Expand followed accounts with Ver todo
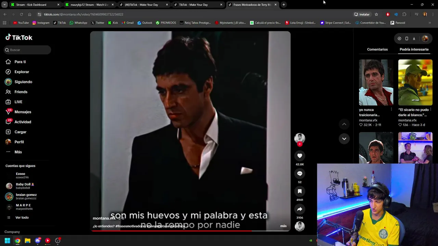 tap(22, 218)
